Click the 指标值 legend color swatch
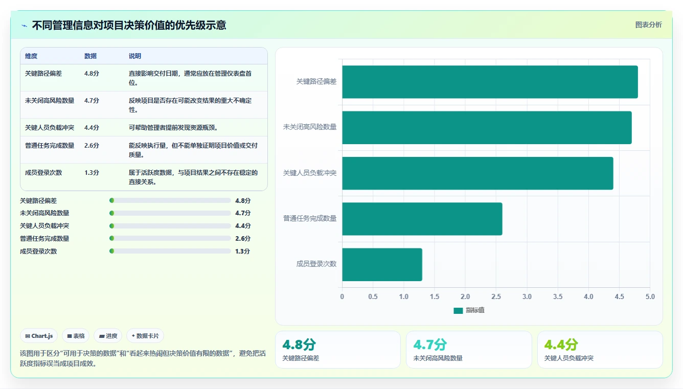683x389 pixels. [458, 310]
